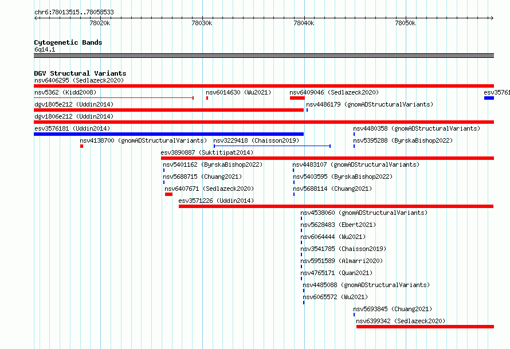
Task: Select the nsv5362 thin red span line
Action: tap(114, 98)
